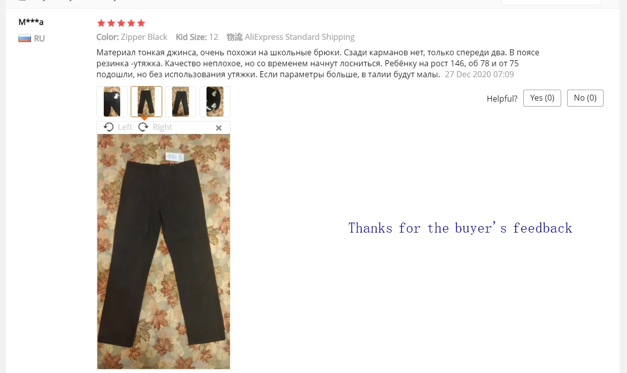Select the highlighted second photo thumbnail
This screenshot has height=373, width=627.
147,102
